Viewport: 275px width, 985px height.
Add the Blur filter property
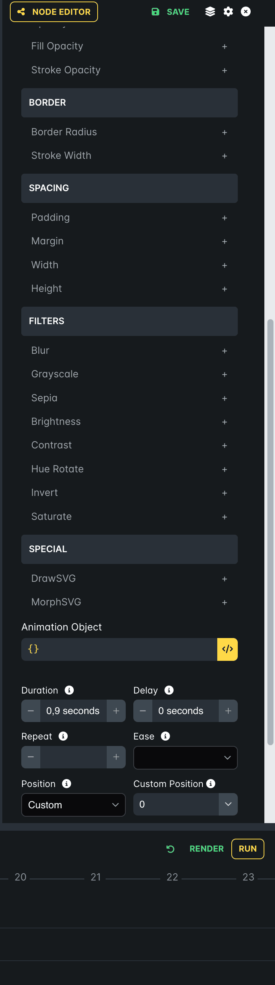coord(224,351)
